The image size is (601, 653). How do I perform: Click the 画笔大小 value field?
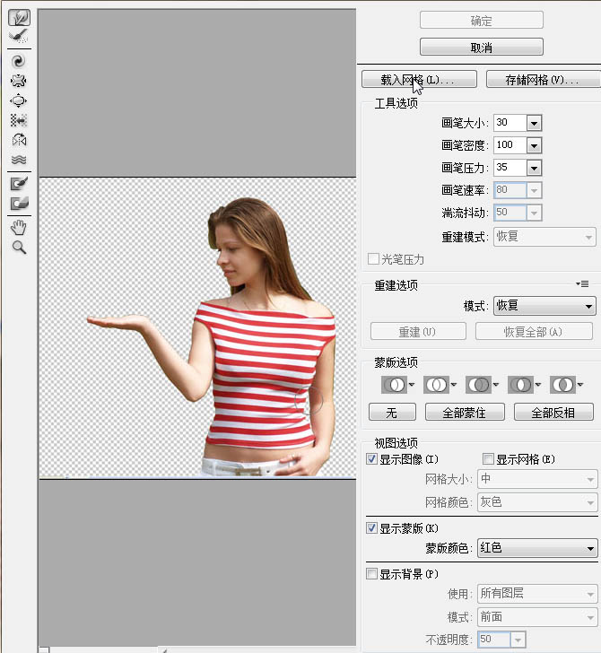tap(510, 123)
